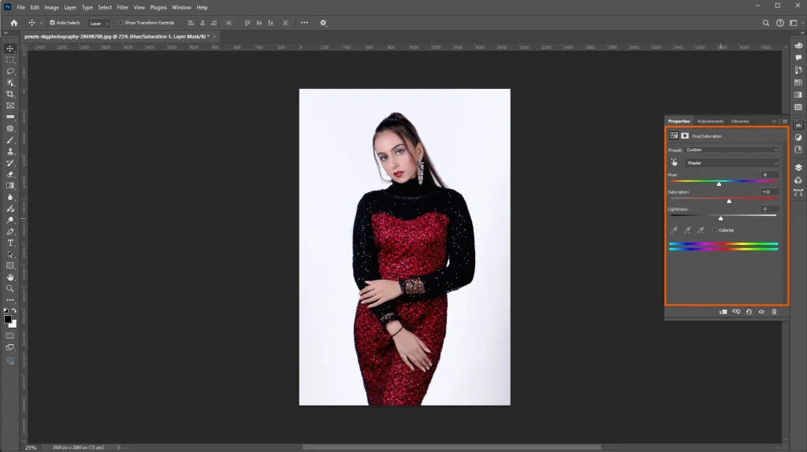This screenshot has height=452, width=807.
Task: Click the Saturation value field +11
Action: pos(769,192)
